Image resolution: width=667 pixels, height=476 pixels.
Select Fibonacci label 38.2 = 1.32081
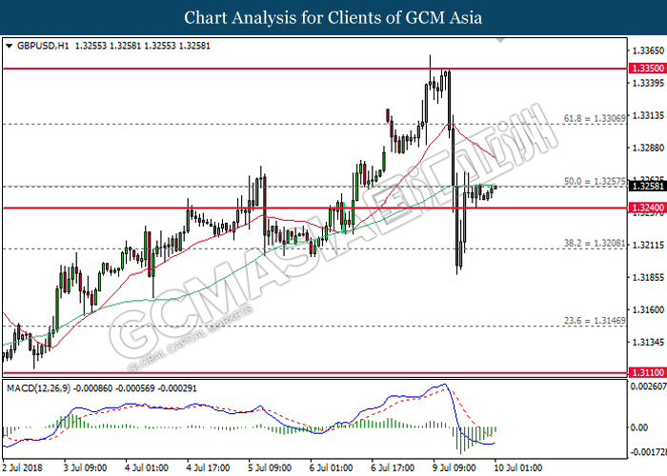[595, 244]
